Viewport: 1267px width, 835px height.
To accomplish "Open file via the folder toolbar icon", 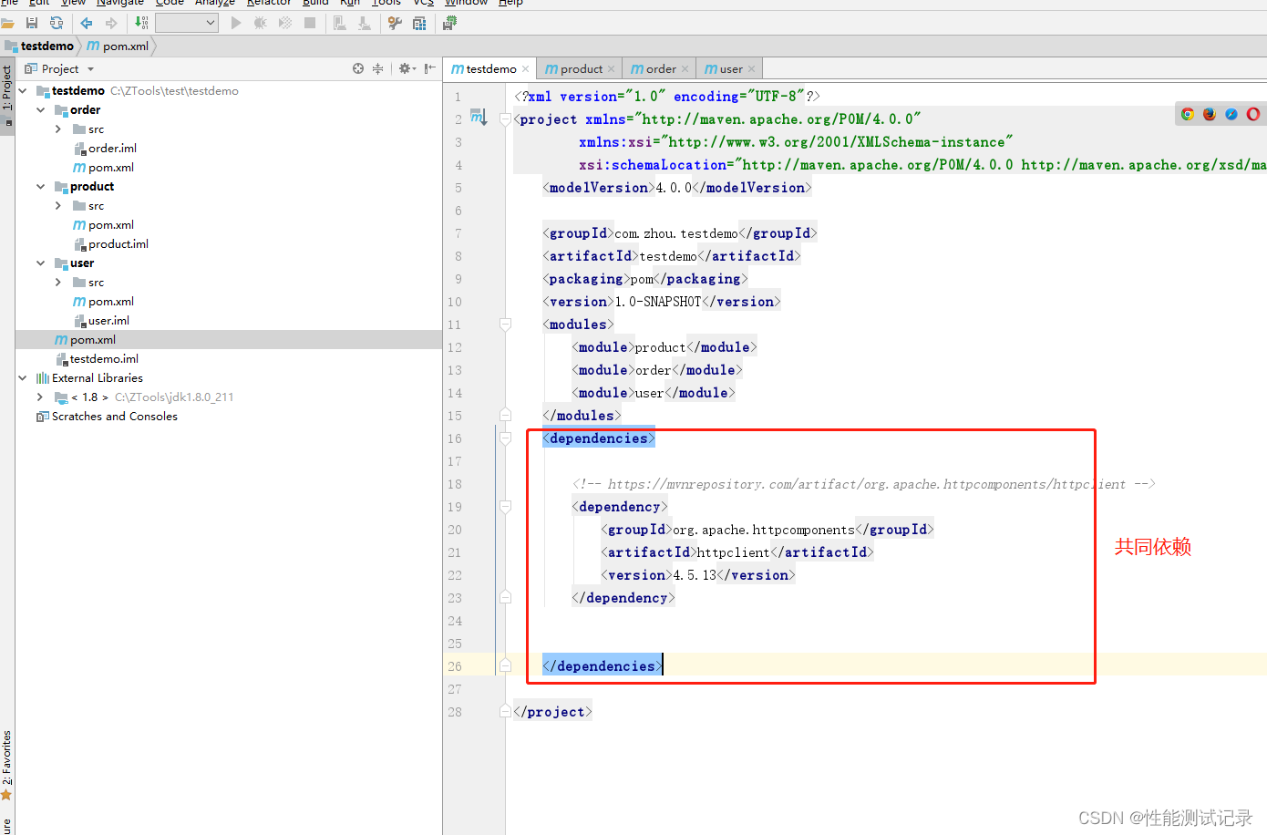I will coord(7,23).
